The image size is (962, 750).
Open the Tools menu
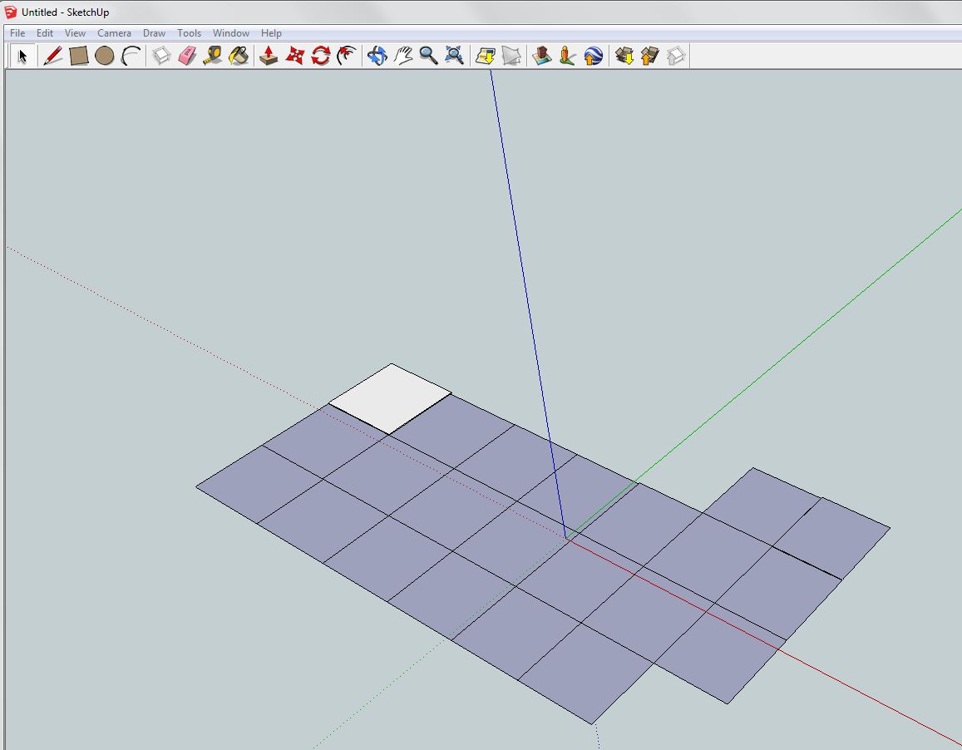point(189,33)
